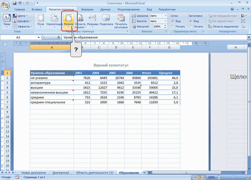Click the Верхний колонтитул header area

[111, 65]
